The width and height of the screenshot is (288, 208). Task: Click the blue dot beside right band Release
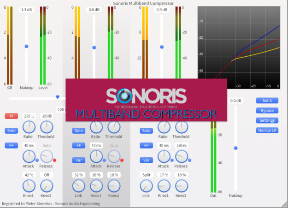pyautogui.click(x=189, y=160)
